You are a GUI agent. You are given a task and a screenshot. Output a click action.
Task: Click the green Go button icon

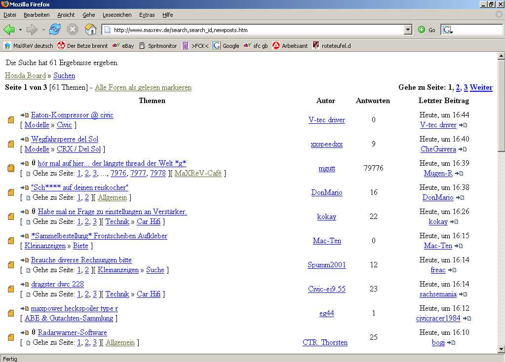click(x=422, y=30)
